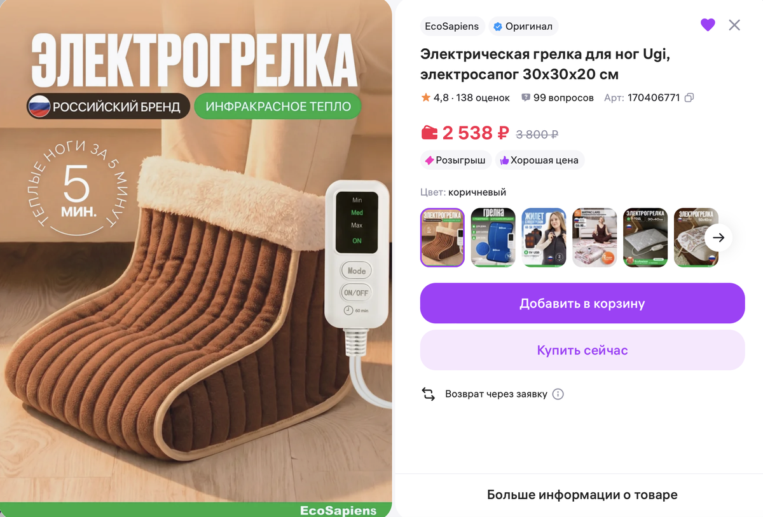
Task: Select the blue heating pad thumbnail
Action: pos(493,238)
